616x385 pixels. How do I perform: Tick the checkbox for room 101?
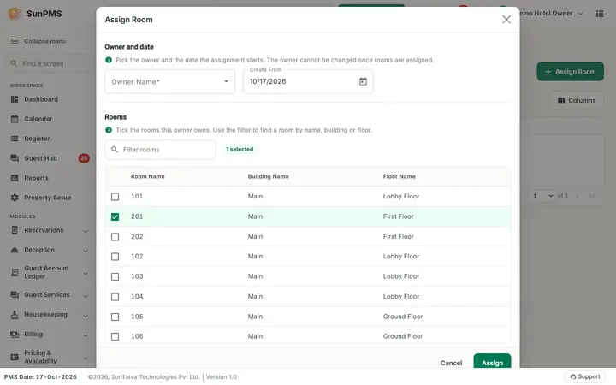pyautogui.click(x=115, y=197)
